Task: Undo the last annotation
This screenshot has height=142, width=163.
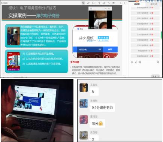Action: tap(109, 3)
